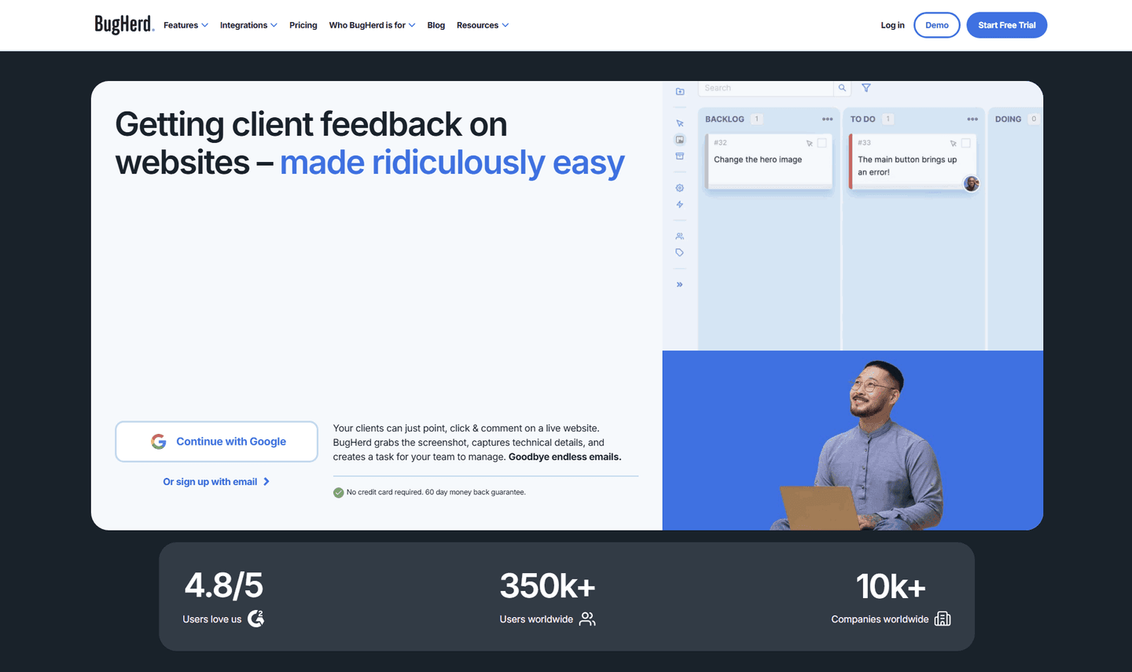Click the Users worldwide label
This screenshot has height=672, width=1132.
click(536, 619)
